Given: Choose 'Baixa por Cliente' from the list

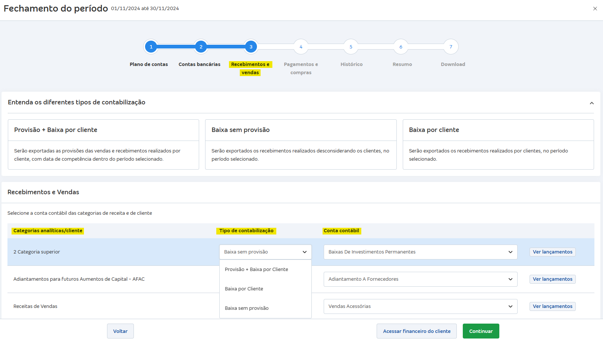Looking at the screenshot, I should pos(244,289).
